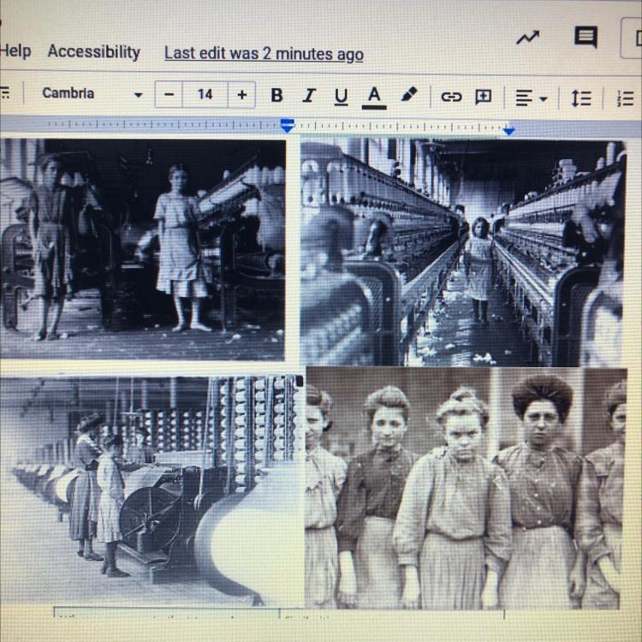Select the right indent ruler marker
Viewport: 642px width, 642px height.
(x=509, y=131)
